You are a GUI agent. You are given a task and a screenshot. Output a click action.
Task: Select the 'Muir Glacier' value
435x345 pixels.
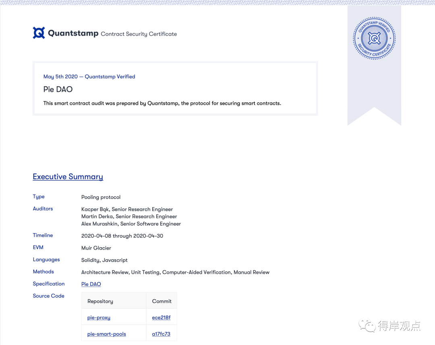[96, 248]
